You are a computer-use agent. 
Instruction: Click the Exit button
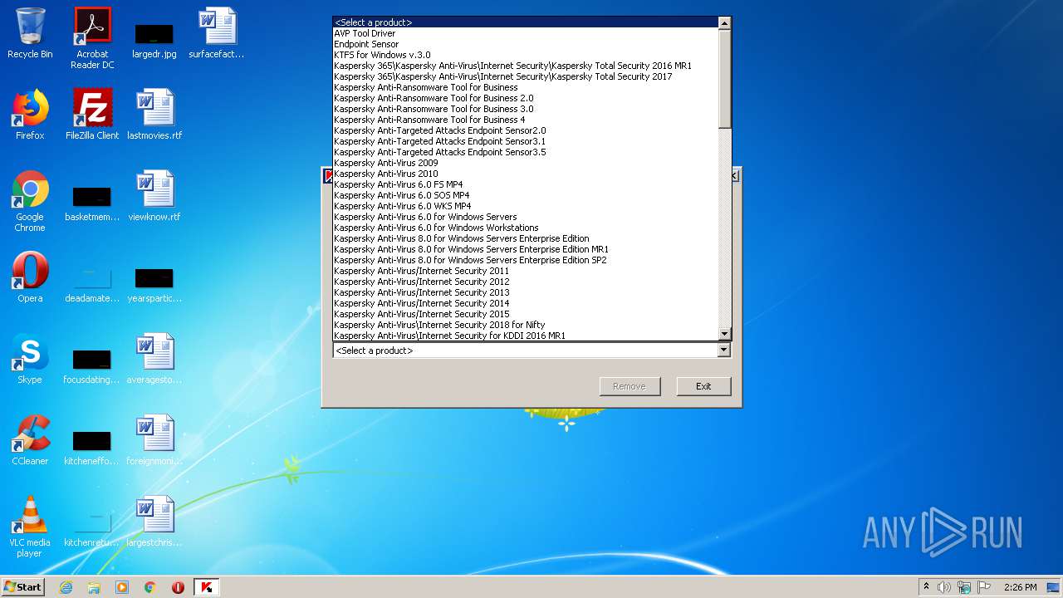703,386
